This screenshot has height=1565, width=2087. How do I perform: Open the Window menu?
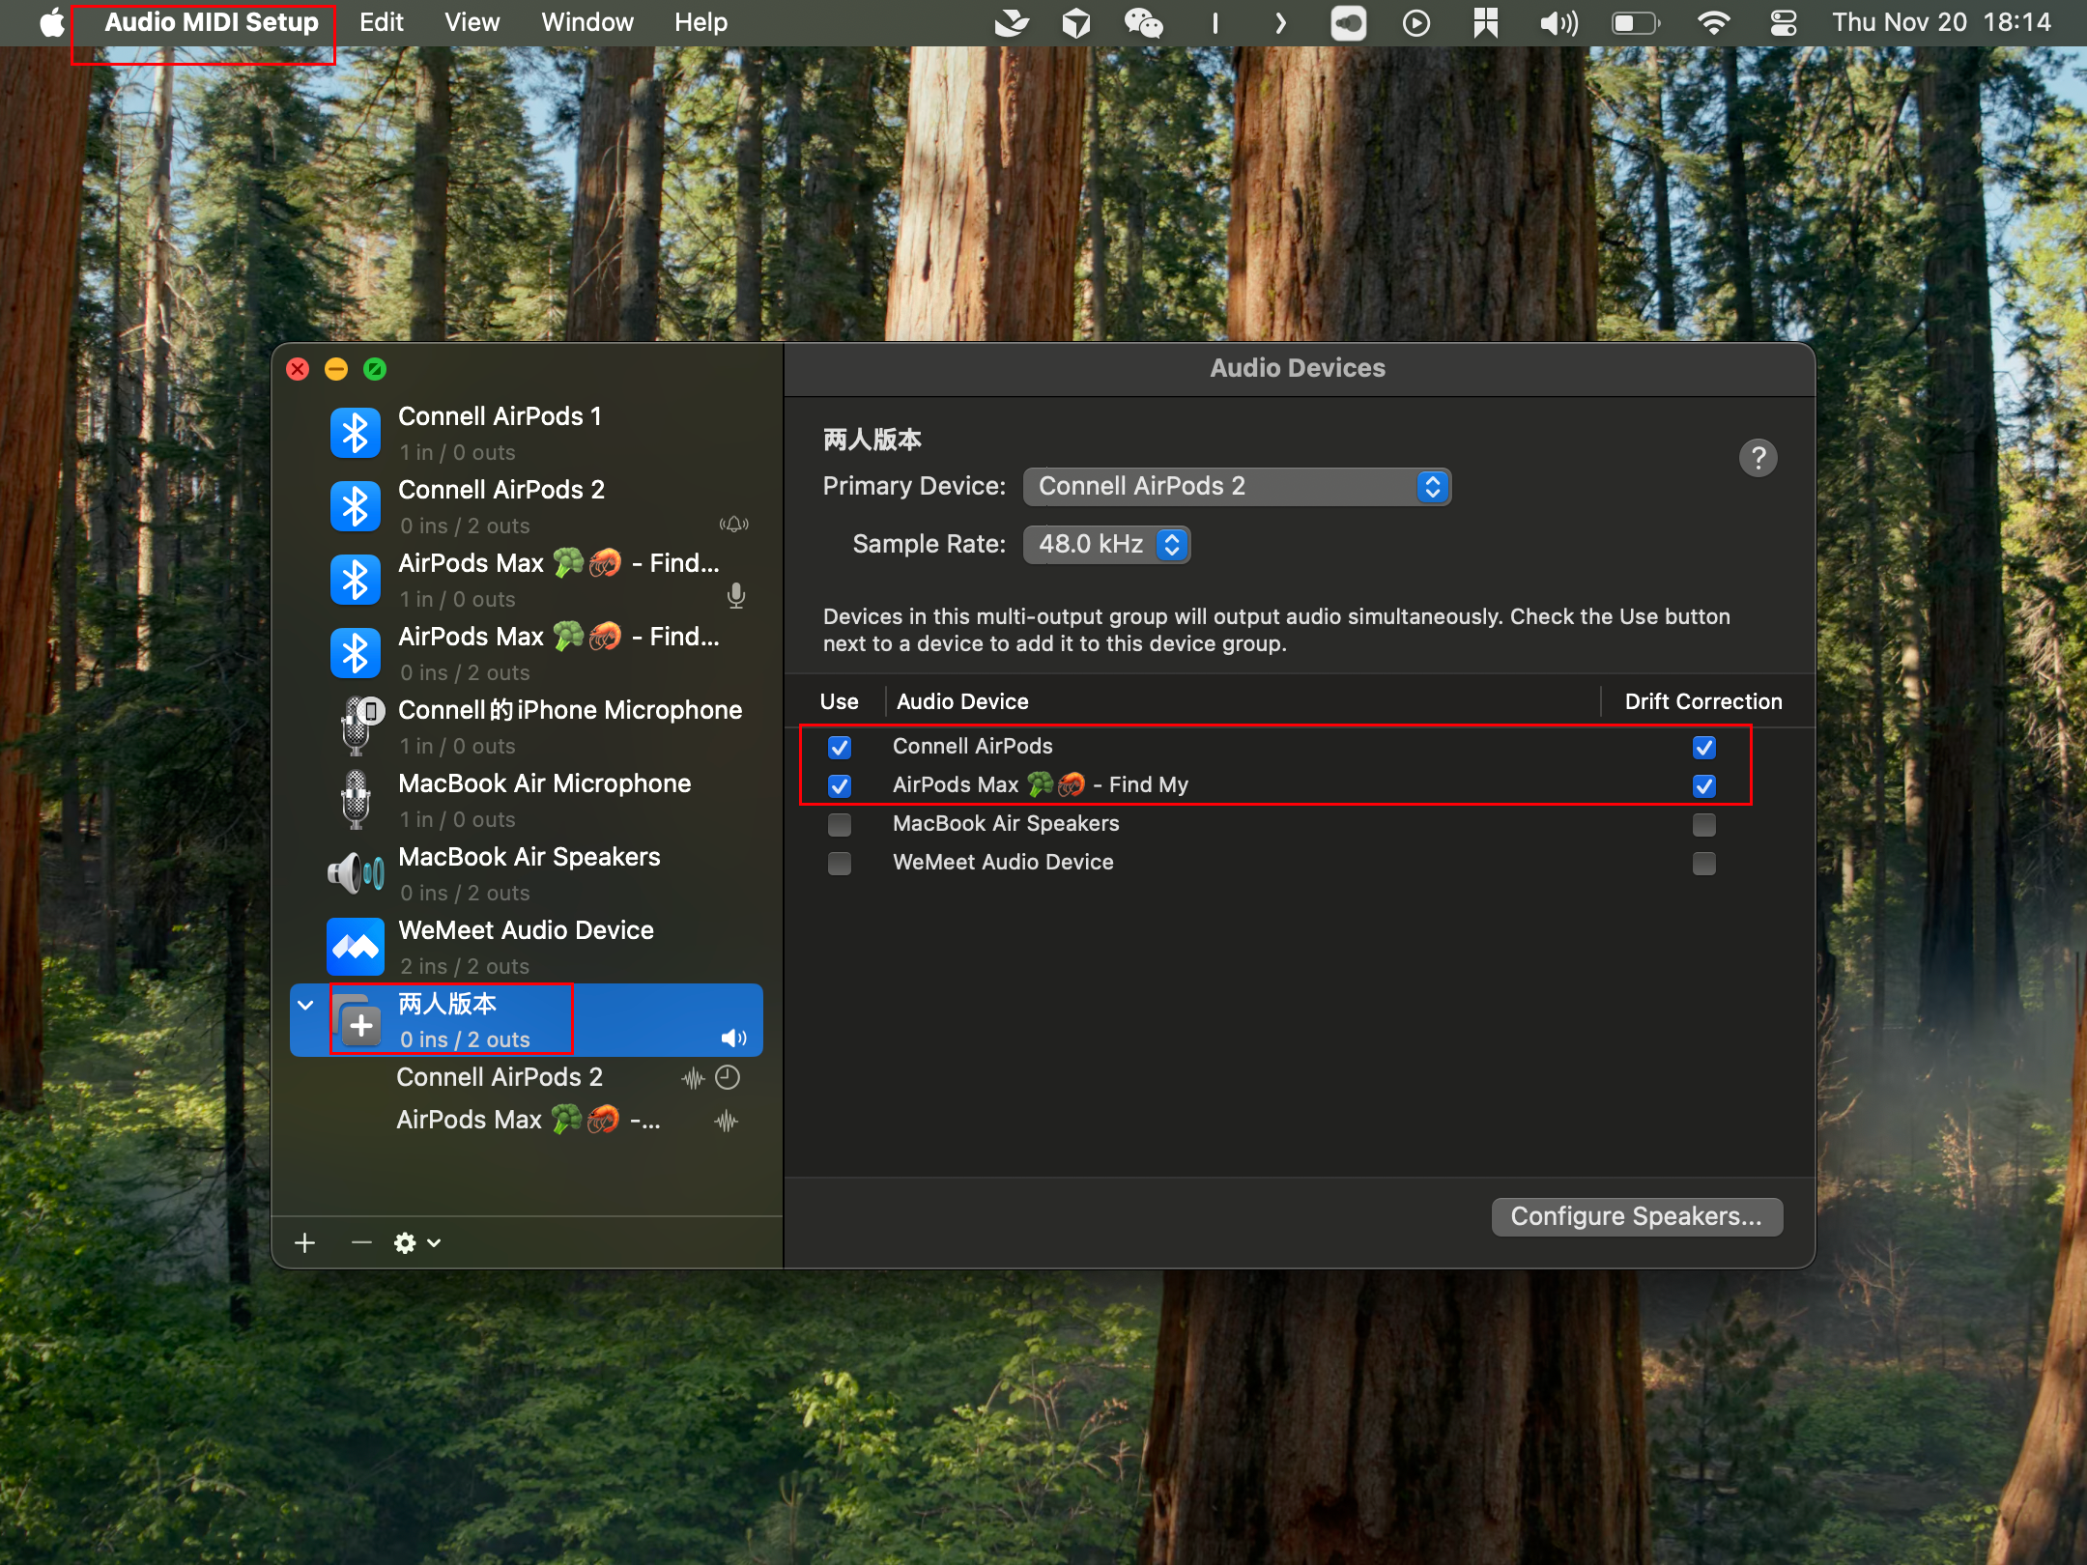pyautogui.click(x=586, y=22)
